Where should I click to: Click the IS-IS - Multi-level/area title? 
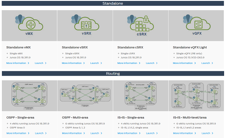(190, 118)
